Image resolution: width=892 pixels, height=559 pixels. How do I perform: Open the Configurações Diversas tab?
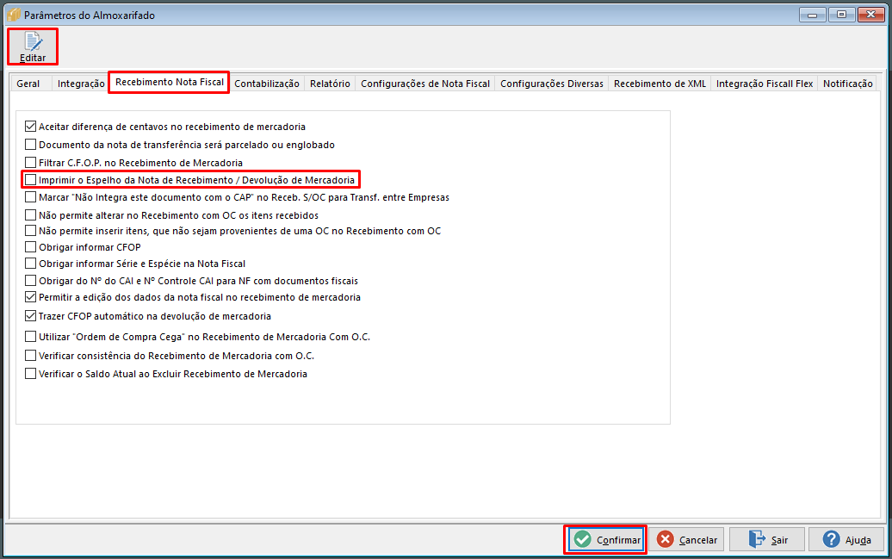tap(552, 84)
